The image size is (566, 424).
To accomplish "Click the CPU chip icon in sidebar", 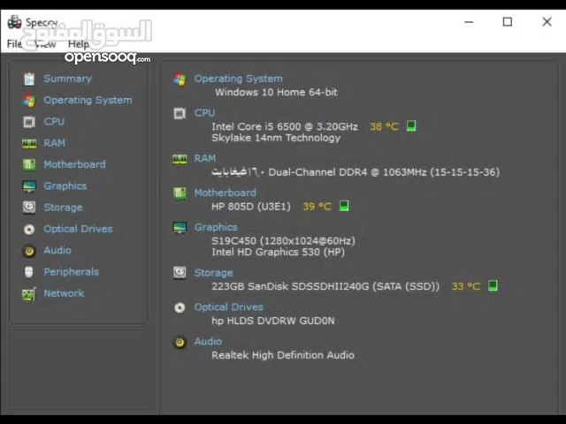I will coord(29,122).
